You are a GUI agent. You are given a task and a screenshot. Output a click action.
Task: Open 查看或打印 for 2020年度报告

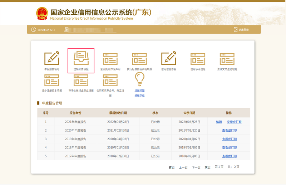pyautogui.click(x=229, y=131)
